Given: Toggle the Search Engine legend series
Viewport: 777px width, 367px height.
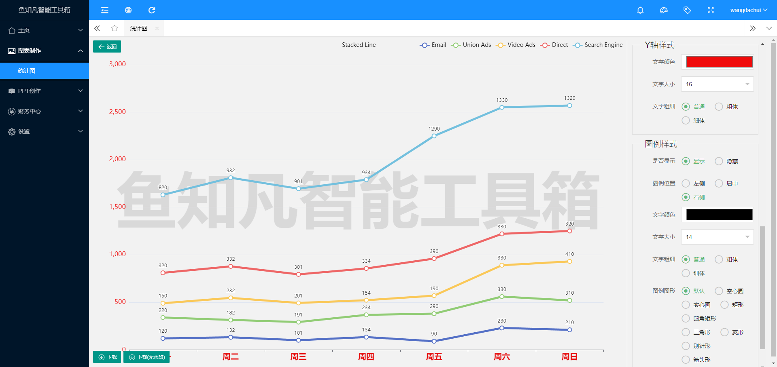Looking at the screenshot, I should (x=598, y=45).
